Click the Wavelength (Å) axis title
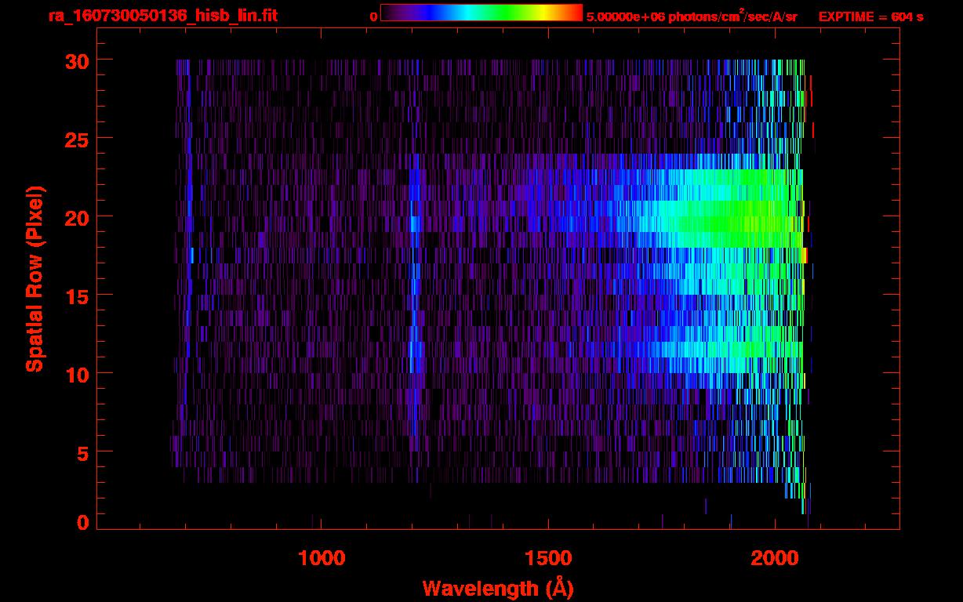Viewport: 963px width, 602px height. (x=498, y=588)
